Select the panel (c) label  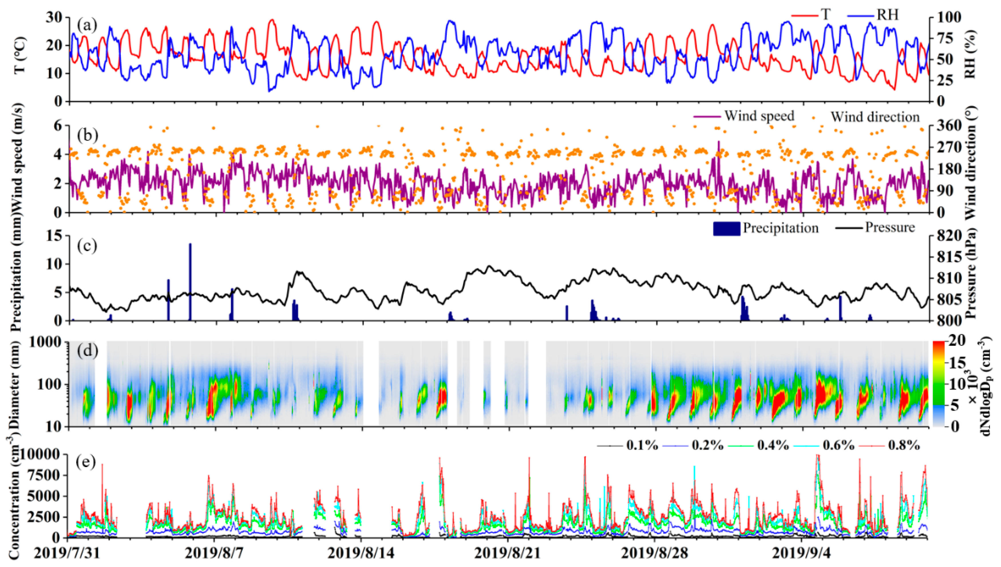click(x=87, y=245)
